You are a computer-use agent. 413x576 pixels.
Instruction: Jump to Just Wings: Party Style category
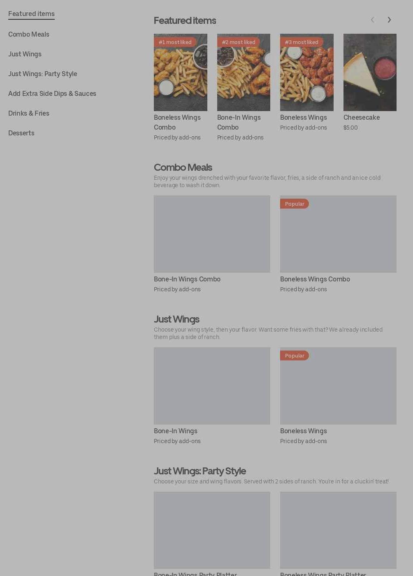[x=43, y=74]
